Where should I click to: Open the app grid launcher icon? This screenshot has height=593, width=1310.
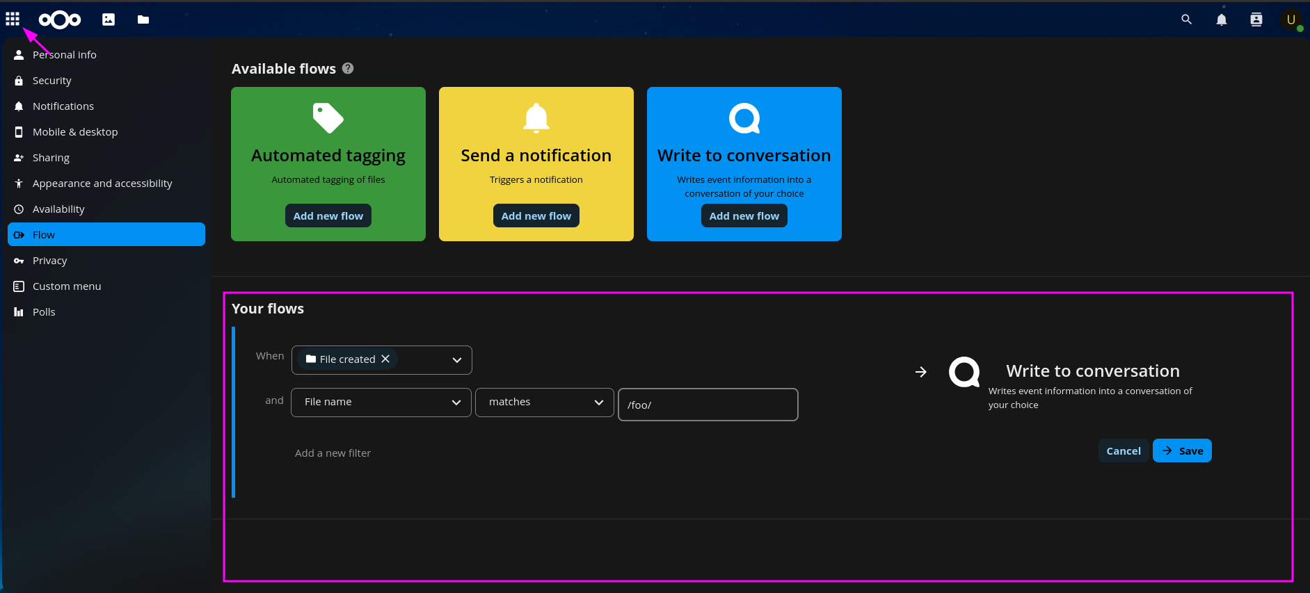click(x=13, y=19)
